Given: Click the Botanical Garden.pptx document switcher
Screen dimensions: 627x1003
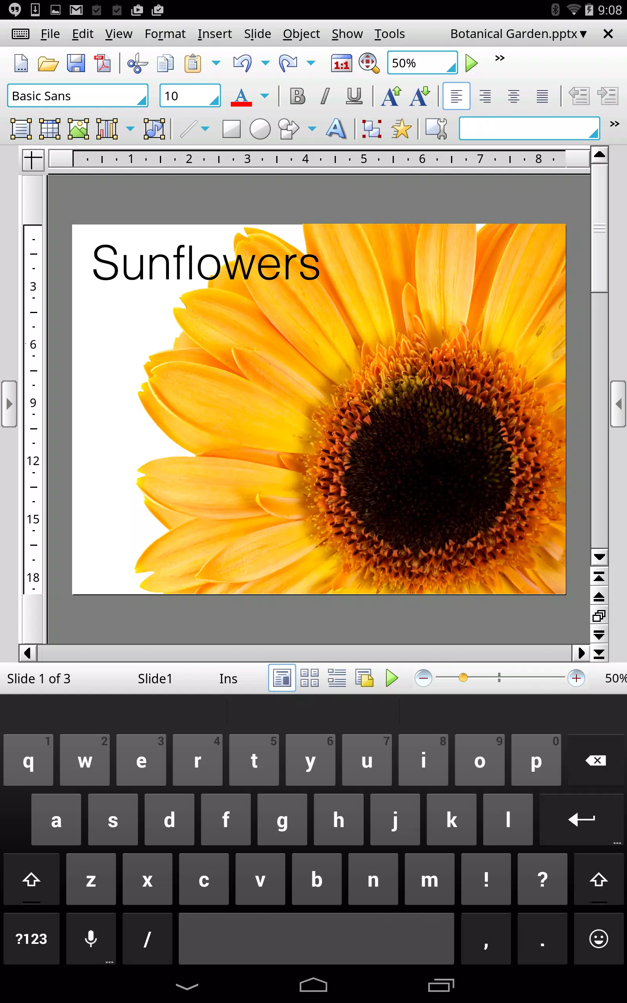Looking at the screenshot, I should click(518, 34).
